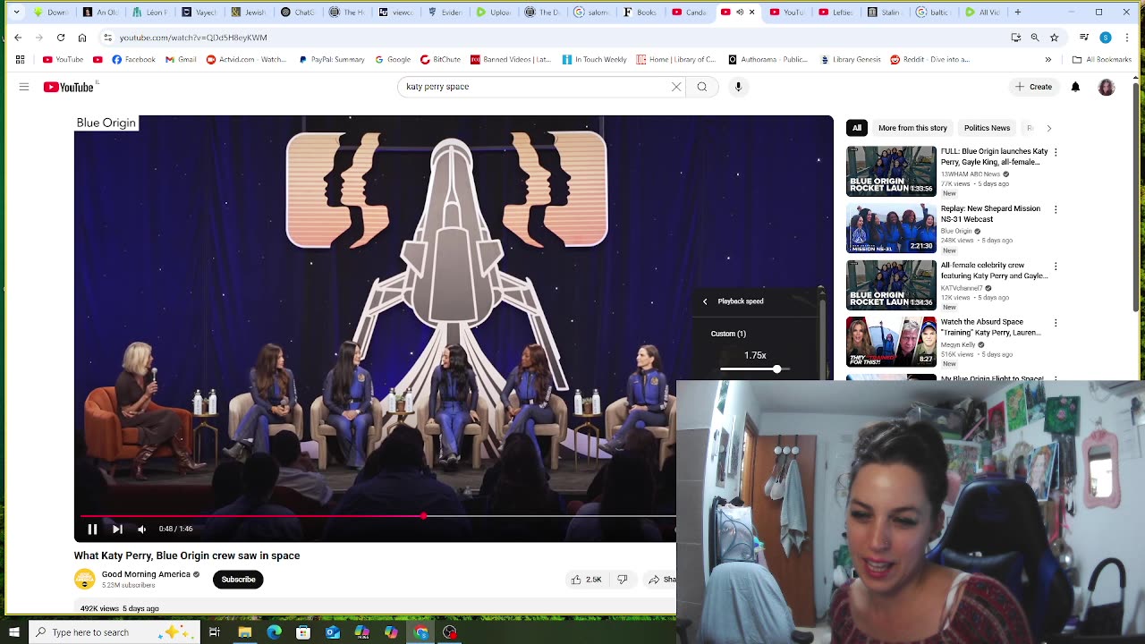Open YouTube notifications bell
The image size is (1145, 644).
(x=1075, y=87)
